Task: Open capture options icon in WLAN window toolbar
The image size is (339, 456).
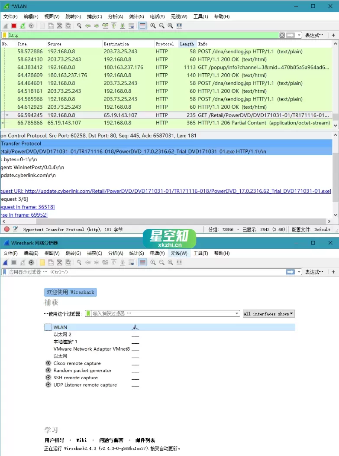Action: tap(31, 26)
